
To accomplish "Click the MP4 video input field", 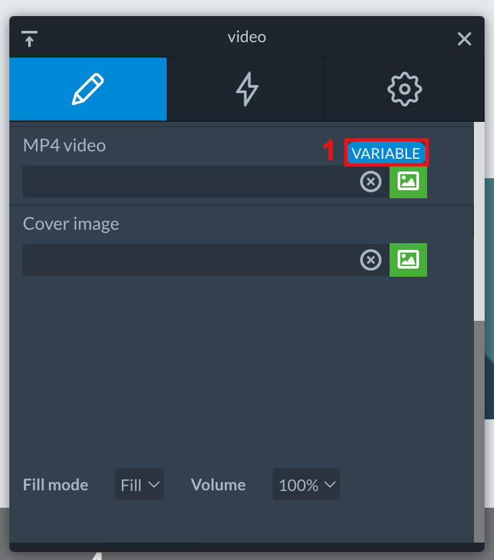I will [x=191, y=182].
